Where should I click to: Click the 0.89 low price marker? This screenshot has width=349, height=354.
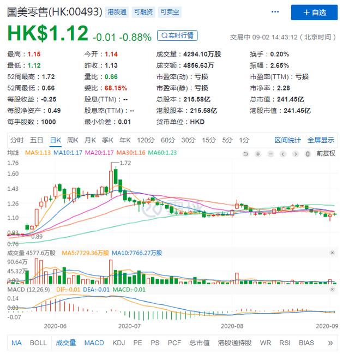coord(37,236)
